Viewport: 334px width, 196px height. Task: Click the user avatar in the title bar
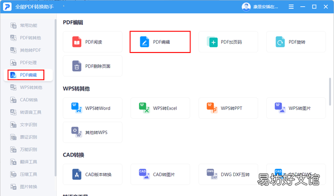coord(246,7)
